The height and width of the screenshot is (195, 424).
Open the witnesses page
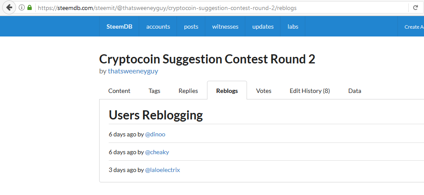[x=225, y=26]
